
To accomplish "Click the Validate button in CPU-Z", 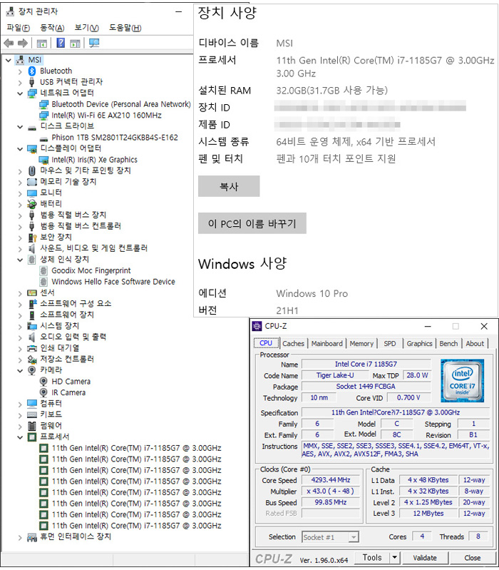I will [x=425, y=558].
